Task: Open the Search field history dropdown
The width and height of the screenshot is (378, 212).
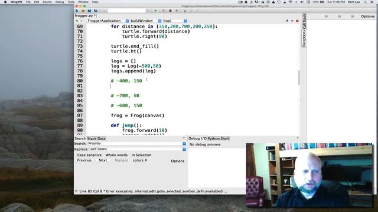Action: (184, 144)
